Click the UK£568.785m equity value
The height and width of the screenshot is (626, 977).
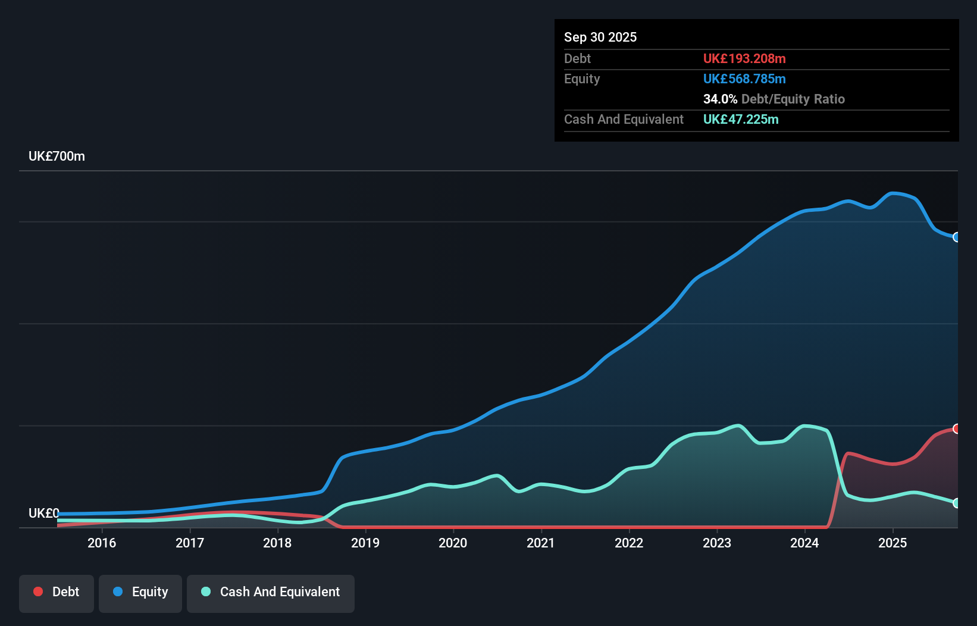pyautogui.click(x=744, y=79)
